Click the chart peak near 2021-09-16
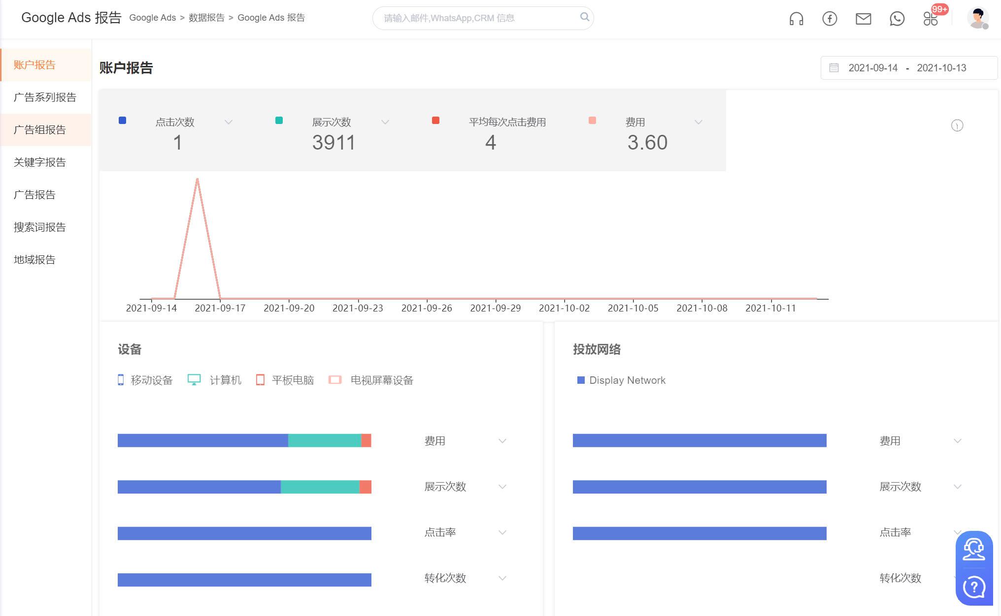Image resolution: width=1001 pixels, height=616 pixels. click(x=197, y=180)
